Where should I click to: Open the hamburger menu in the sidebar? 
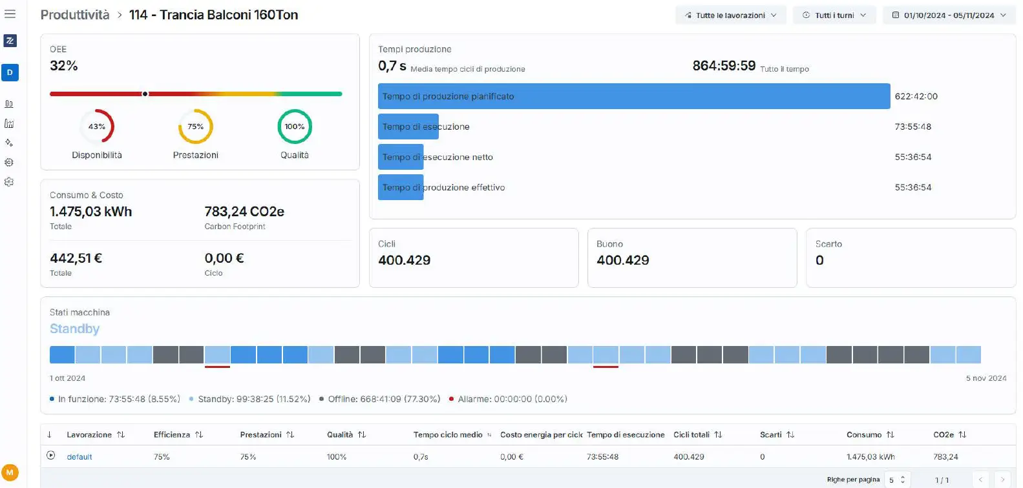click(x=10, y=14)
